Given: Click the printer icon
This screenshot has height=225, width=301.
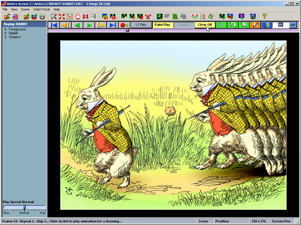Looking at the screenshot, I should tap(42, 17).
